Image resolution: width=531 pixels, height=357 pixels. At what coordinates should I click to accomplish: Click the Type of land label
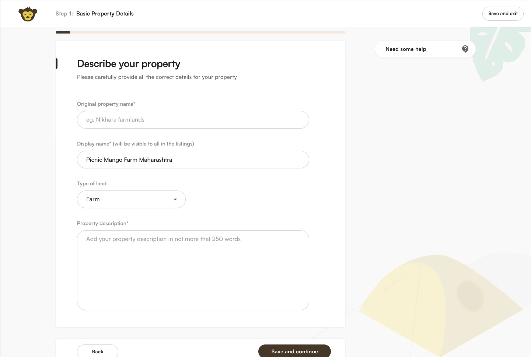click(x=92, y=183)
